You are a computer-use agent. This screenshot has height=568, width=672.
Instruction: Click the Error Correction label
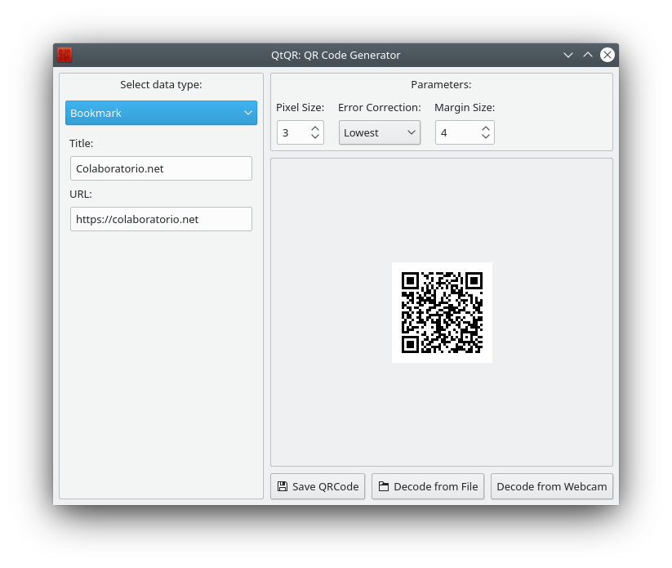click(380, 108)
